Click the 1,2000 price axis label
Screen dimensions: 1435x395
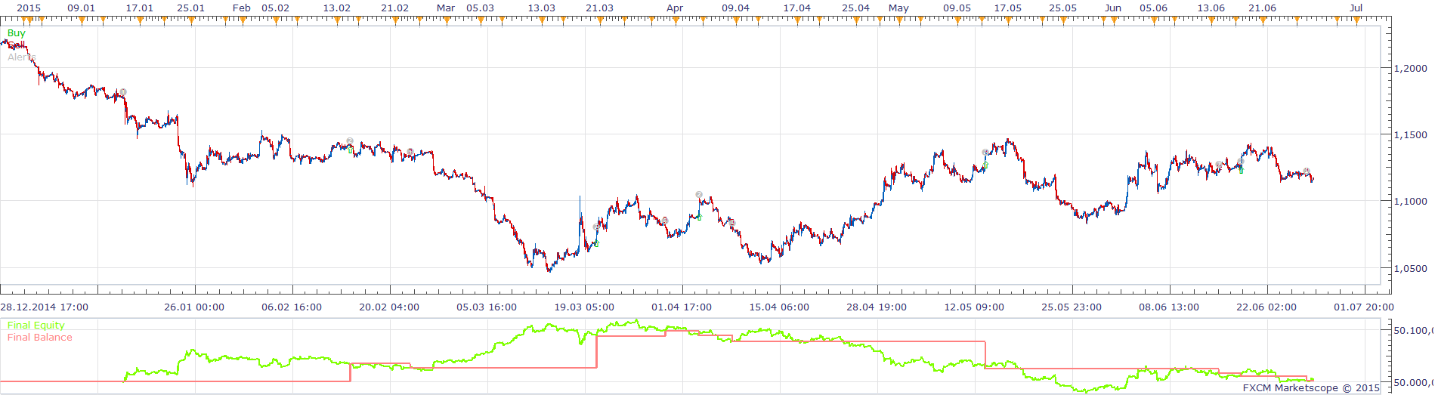1411,68
